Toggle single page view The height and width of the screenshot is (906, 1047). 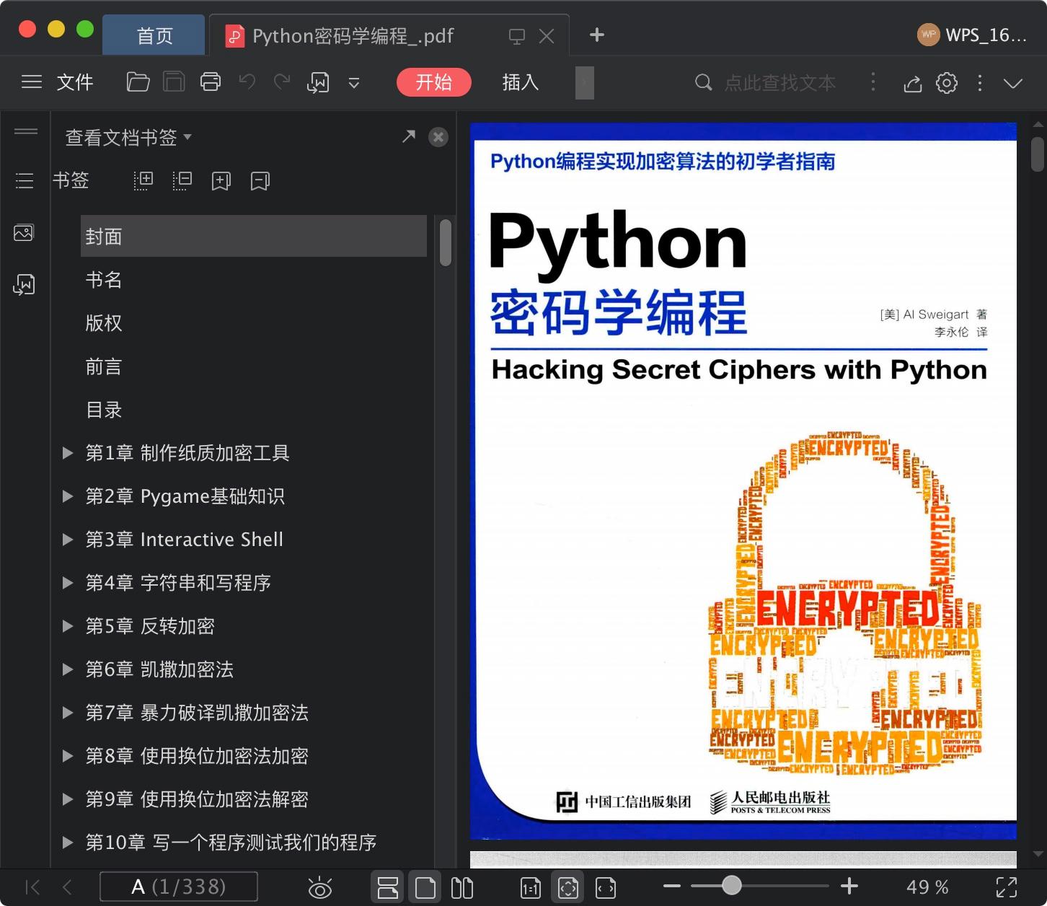[425, 887]
